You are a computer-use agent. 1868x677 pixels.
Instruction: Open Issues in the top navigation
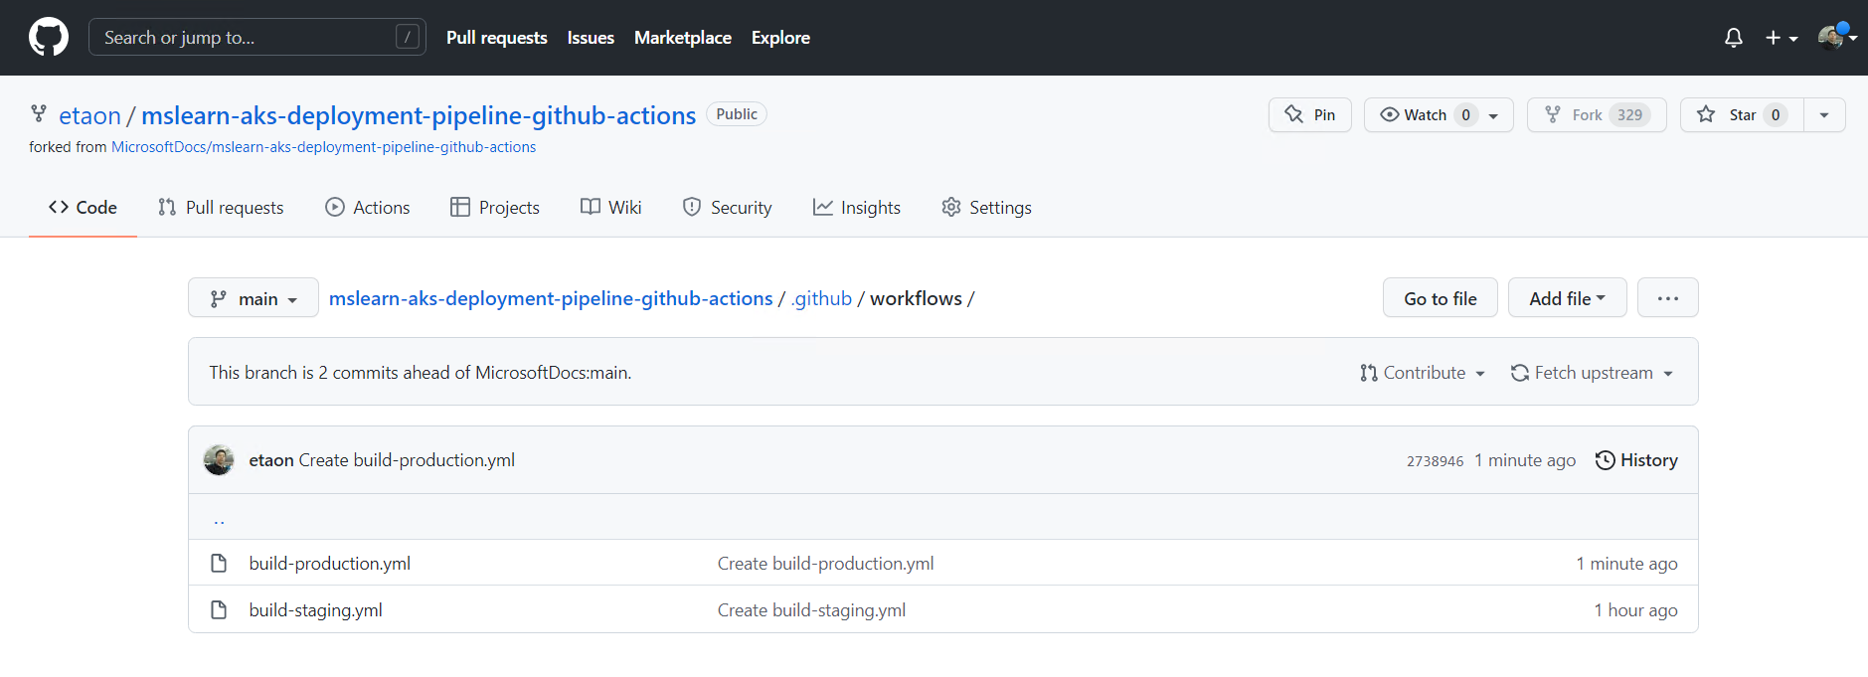coord(591,38)
